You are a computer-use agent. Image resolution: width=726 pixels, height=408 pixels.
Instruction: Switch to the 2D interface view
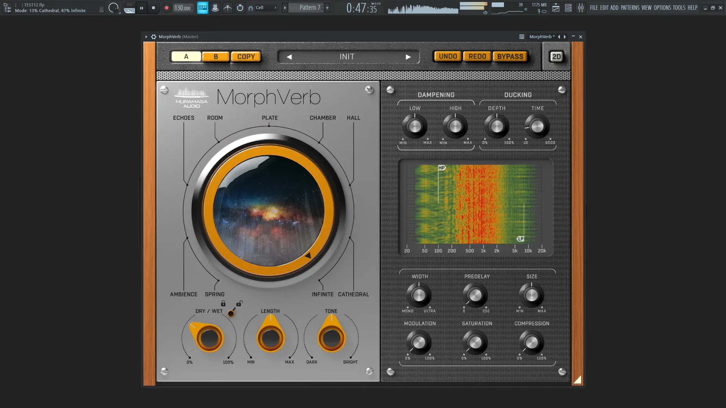(x=556, y=57)
